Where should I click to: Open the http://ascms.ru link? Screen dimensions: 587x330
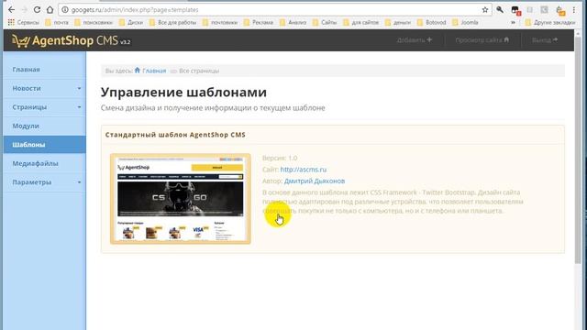click(304, 170)
